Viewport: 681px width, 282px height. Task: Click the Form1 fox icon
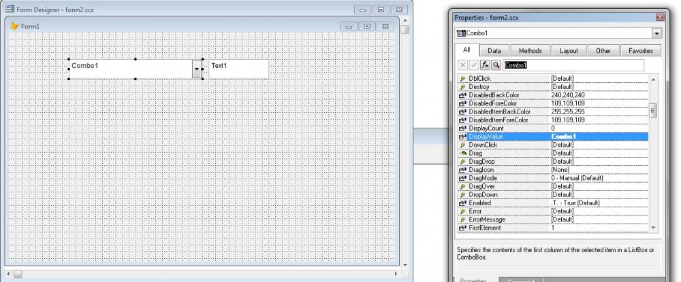tap(14, 27)
